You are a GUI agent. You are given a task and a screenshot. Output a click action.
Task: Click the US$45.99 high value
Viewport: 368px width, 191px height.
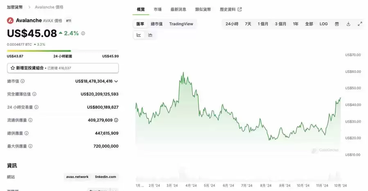[110, 56]
